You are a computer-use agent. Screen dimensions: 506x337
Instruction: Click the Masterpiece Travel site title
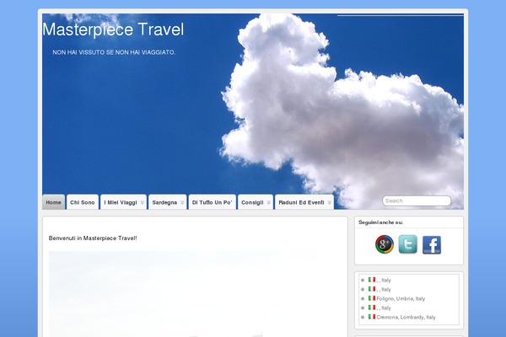(113, 29)
